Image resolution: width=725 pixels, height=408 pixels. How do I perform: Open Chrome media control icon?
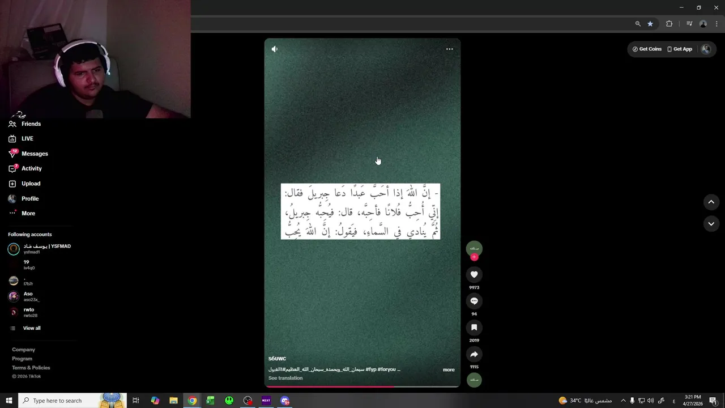689,24
